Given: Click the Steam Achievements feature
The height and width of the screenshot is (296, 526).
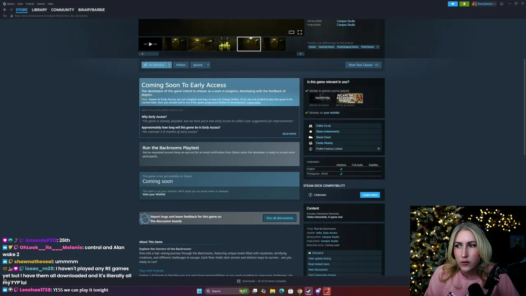Looking at the screenshot, I should point(328,132).
